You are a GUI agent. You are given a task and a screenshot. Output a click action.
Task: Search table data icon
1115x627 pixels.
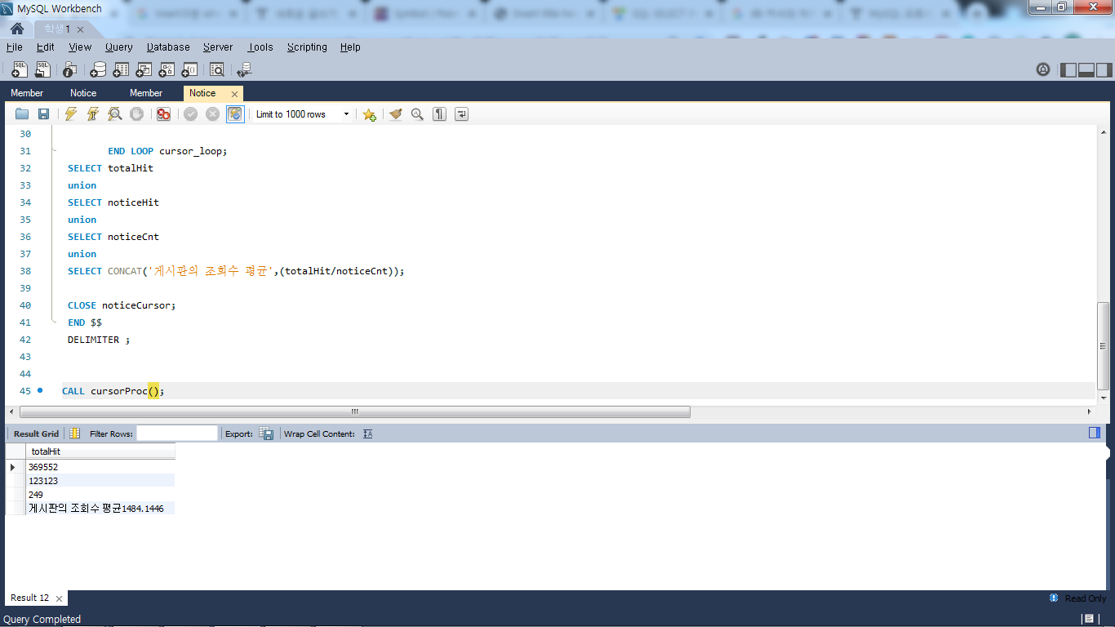click(217, 69)
